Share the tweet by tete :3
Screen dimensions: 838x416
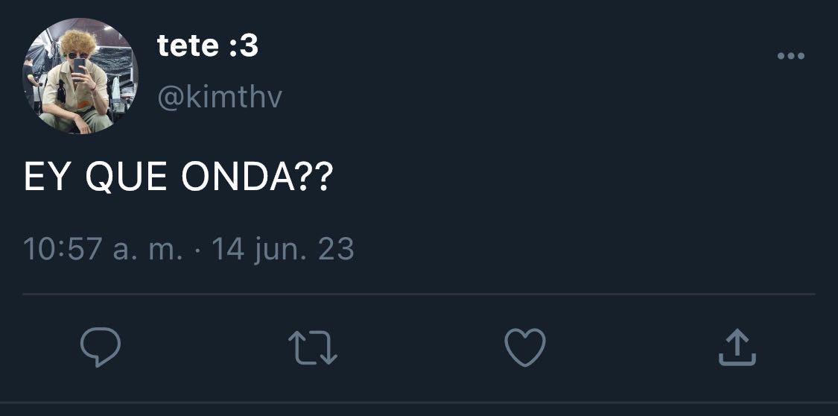(x=737, y=347)
